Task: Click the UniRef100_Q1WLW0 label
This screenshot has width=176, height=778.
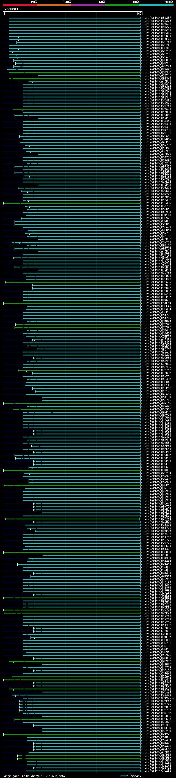Action: (158, 39)
